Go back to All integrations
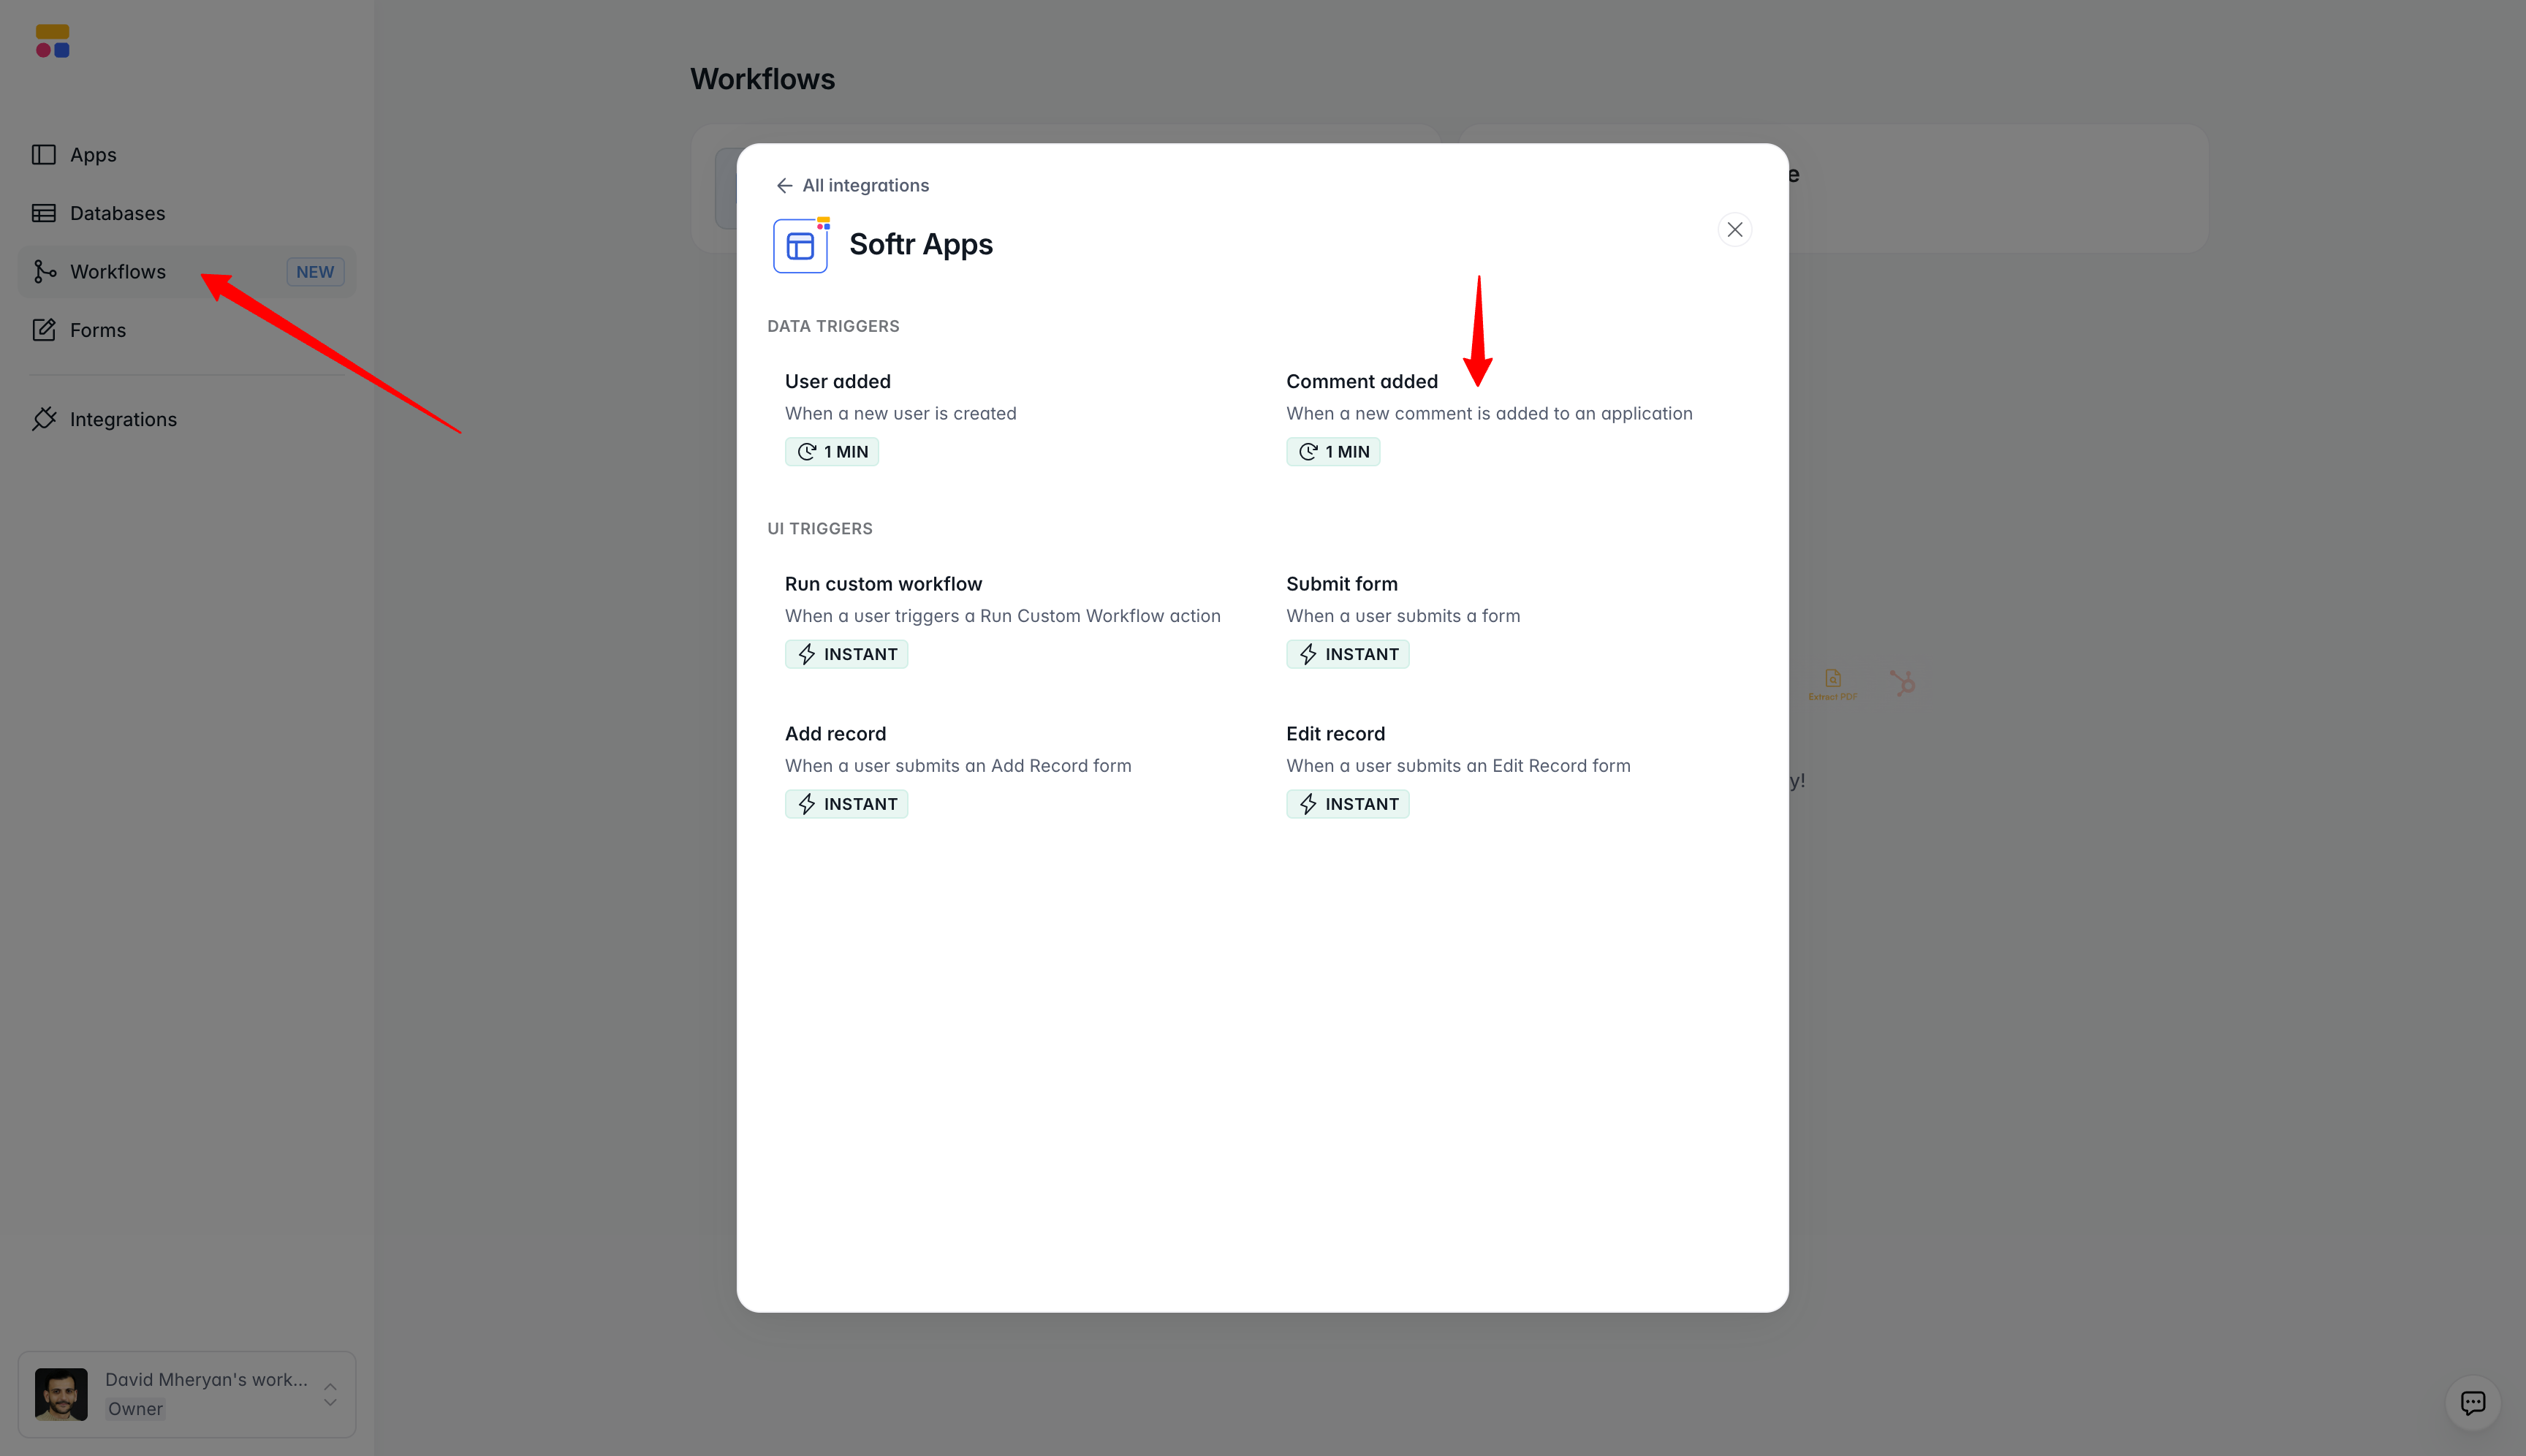Screen dimensions: 2526x1456 click(x=865, y=185)
